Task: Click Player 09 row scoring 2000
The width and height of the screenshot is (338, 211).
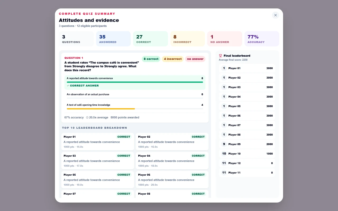Action: [247, 144]
